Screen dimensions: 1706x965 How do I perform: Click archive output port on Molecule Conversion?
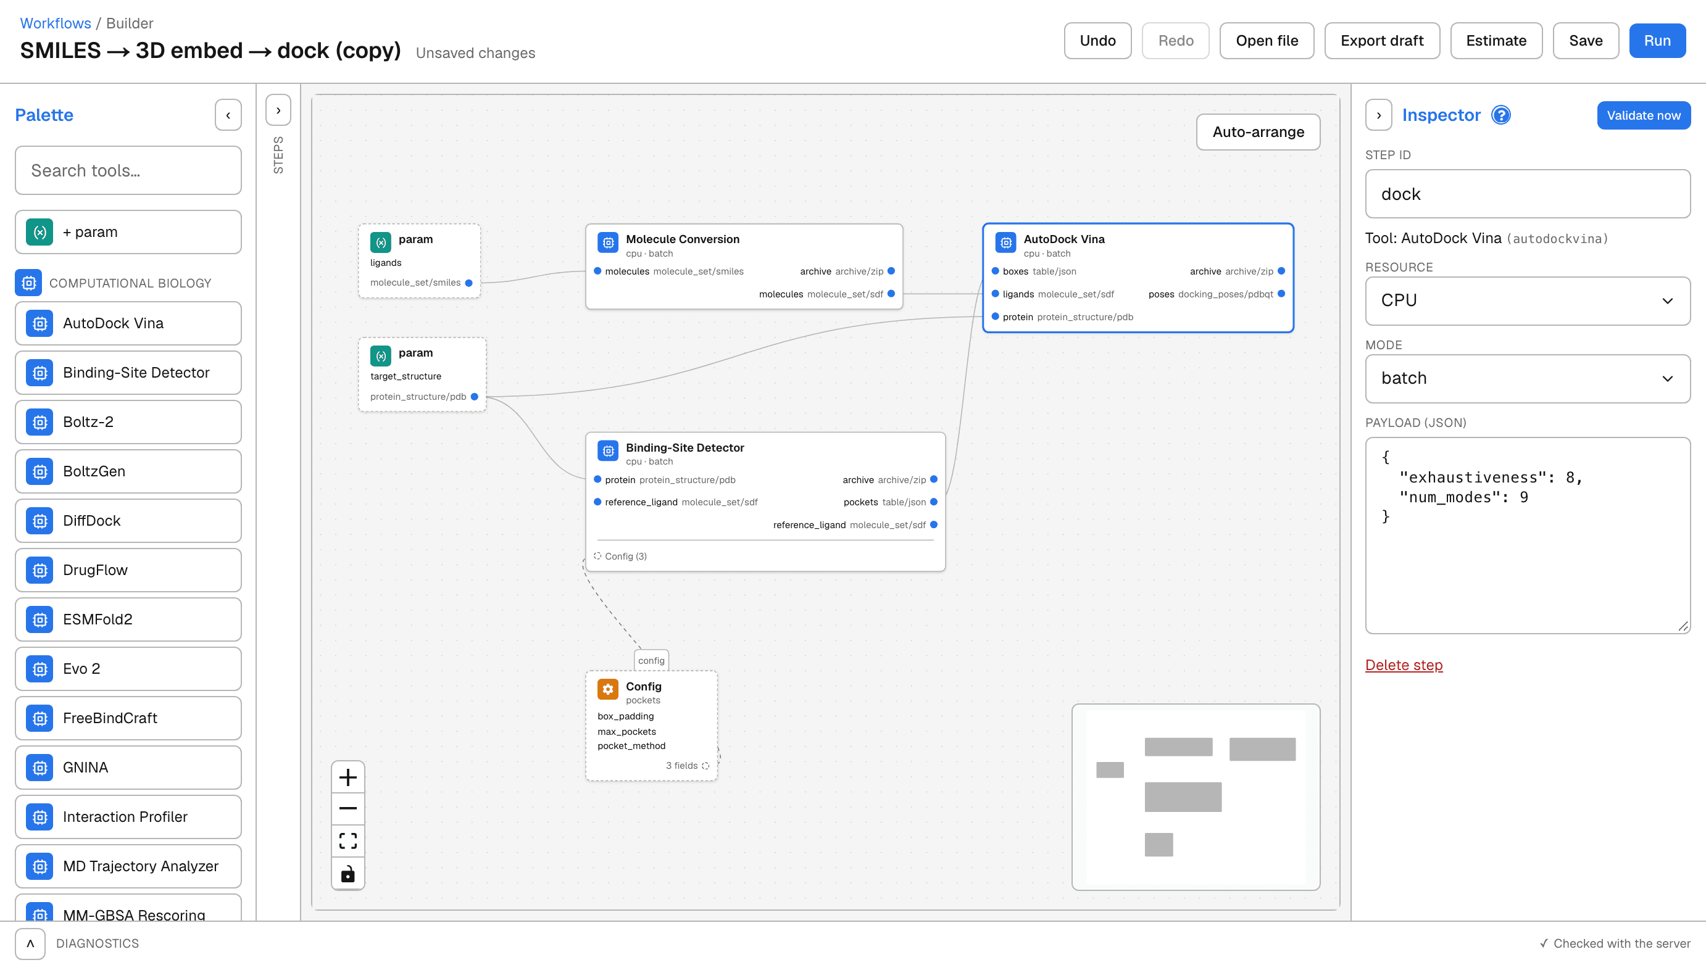click(891, 271)
